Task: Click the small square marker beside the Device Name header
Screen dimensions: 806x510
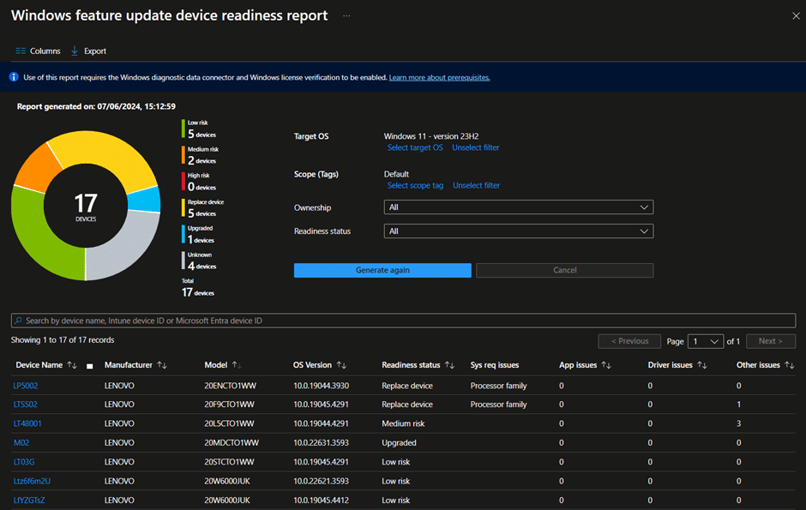Action: [89, 366]
